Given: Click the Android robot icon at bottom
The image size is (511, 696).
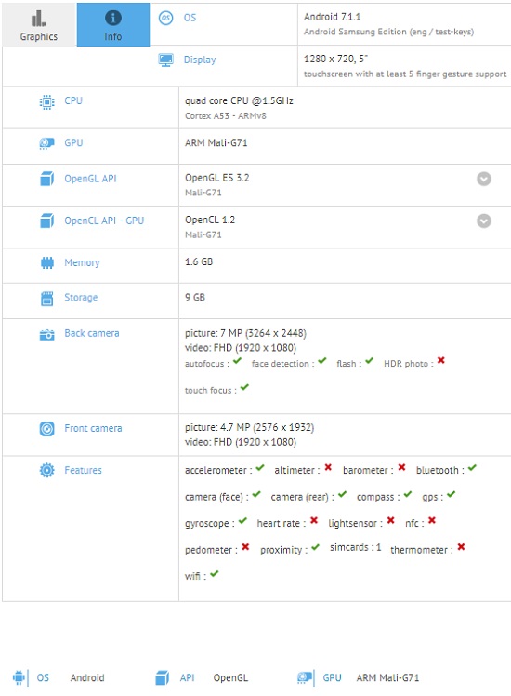Looking at the screenshot, I should 19,677.
